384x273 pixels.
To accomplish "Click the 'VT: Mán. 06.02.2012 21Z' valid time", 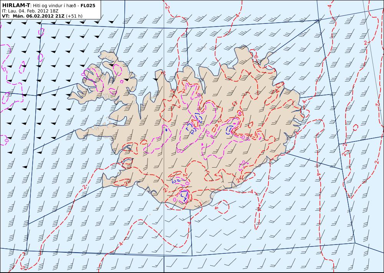I will click(33, 16).
